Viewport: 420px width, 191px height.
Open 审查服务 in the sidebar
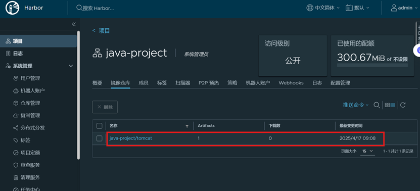(30, 165)
